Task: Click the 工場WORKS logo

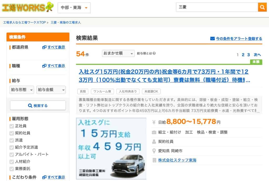Action: (28, 7)
